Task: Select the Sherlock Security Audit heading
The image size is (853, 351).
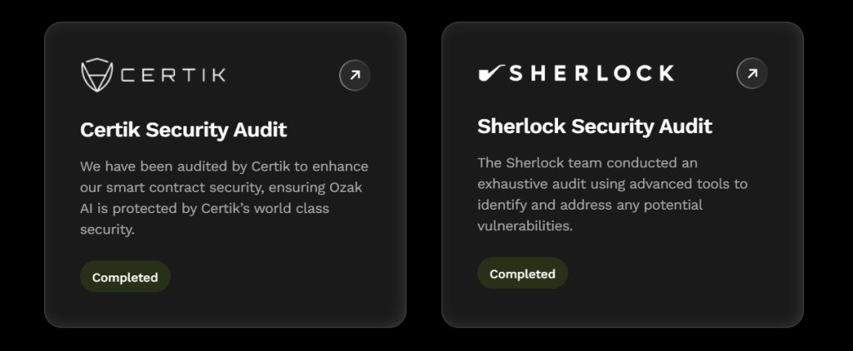Action: point(595,126)
